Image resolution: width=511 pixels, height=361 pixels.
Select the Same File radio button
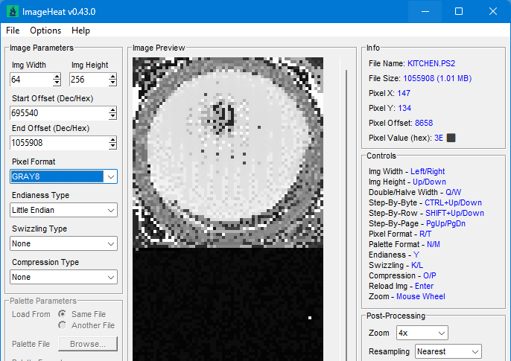63,314
